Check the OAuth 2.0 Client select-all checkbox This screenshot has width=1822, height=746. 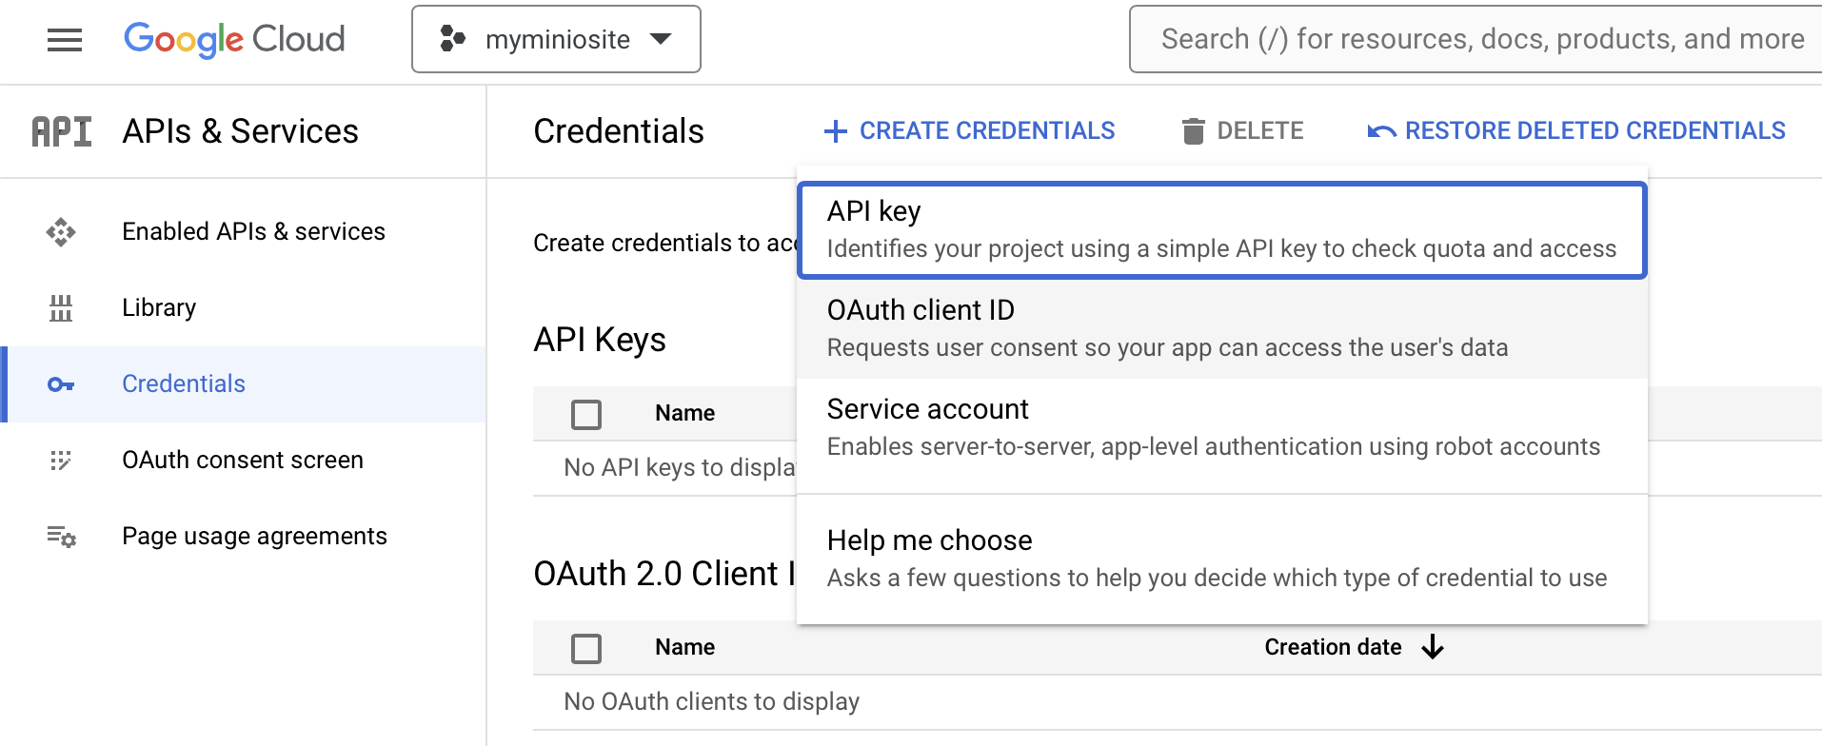[x=586, y=648]
